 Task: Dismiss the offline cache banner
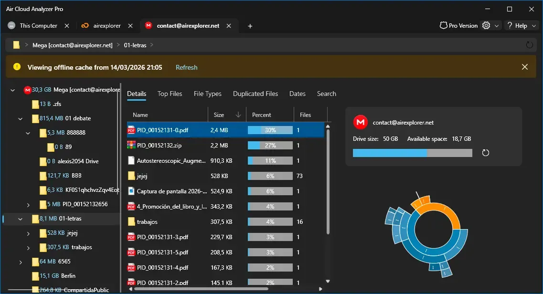click(x=525, y=67)
